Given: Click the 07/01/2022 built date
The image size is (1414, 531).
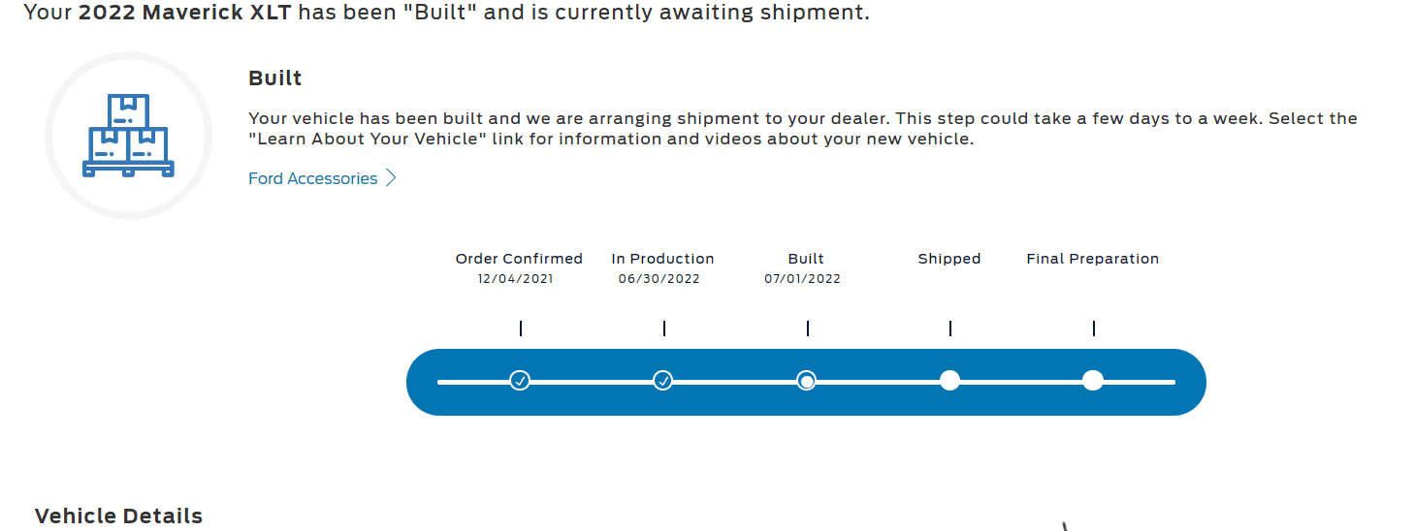Looking at the screenshot, I should point(802,279).
